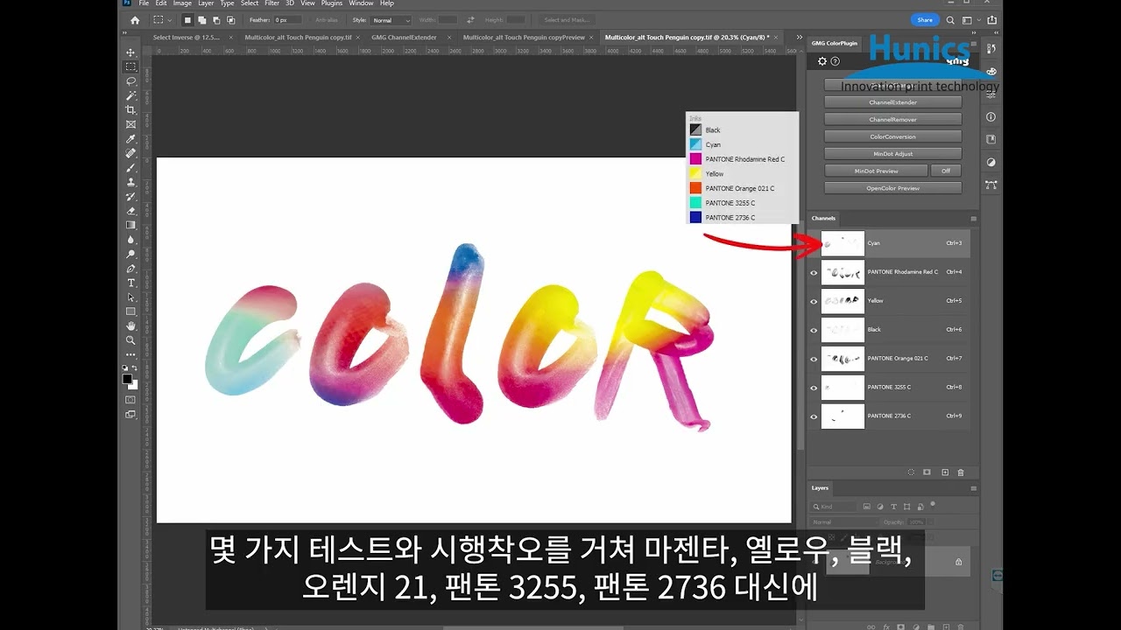Viewport: 1121px width, 630px height.
Task: Click the blue Share button
Action: (x=924, y=20)
